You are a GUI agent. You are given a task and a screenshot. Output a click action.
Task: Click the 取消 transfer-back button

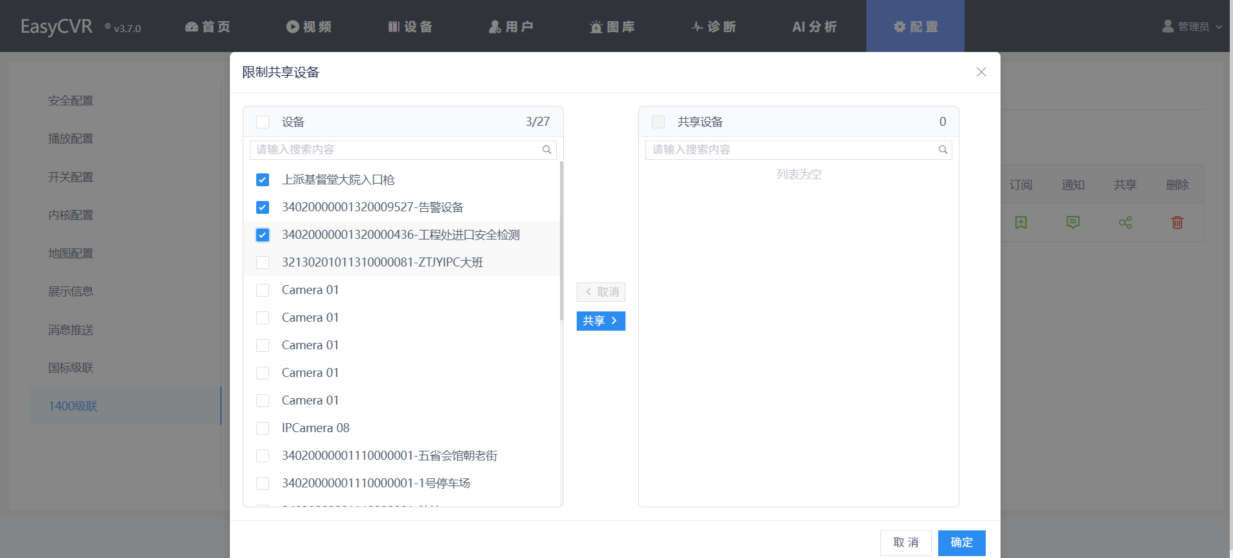tap(601, 292)
